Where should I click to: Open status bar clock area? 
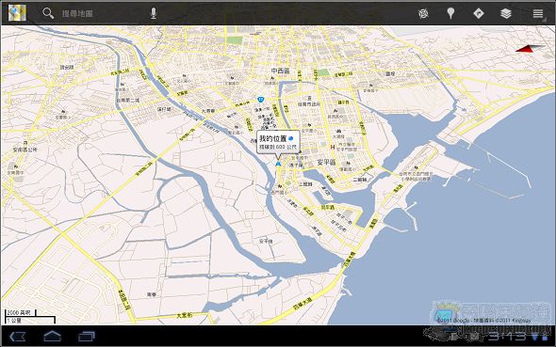pyautogui.click(x=507, y=336)
